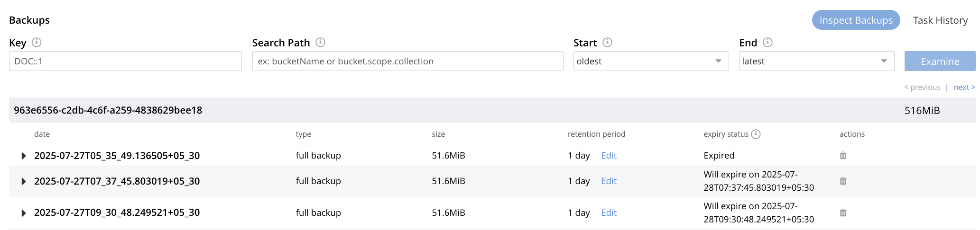The image size is (980, 230).
Task: Click the info icon beside End
Action: [x=767, y=43]
